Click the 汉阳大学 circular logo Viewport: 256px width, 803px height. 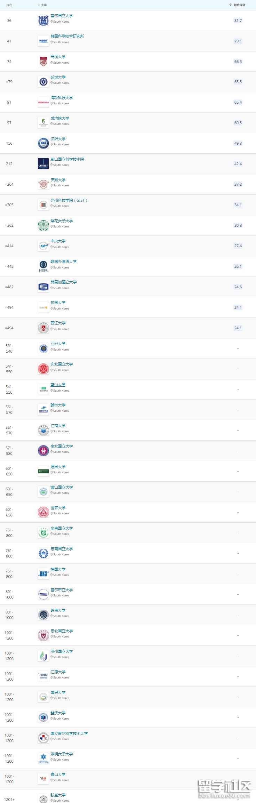click(x=43, y=143)
